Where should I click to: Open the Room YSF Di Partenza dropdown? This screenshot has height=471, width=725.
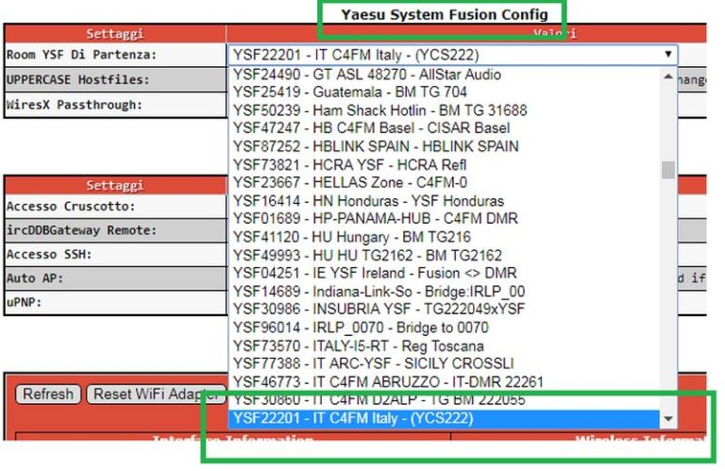(x=452, y=55)
